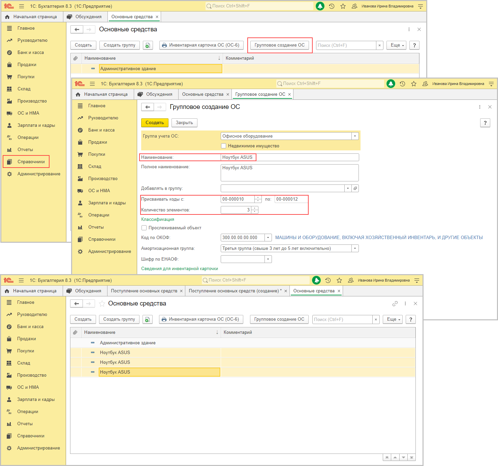Click home icon tab in bottom window
Screen dimensions: 498x466
coord(7,291)
